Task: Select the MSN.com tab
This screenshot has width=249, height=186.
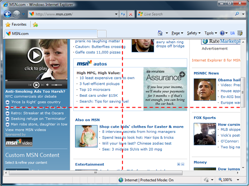Action: 51,34
